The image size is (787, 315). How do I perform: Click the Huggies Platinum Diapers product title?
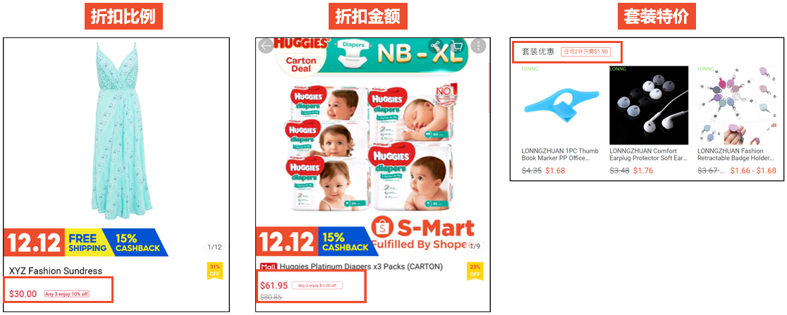click(x=361, y=267)
